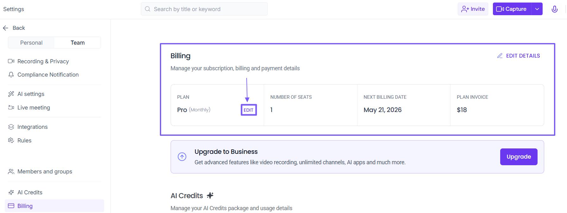Click the camera icon beside Recording & Privacy
Image resolution: width=567 pixels, height=213 pixels.
click(11, 61)
